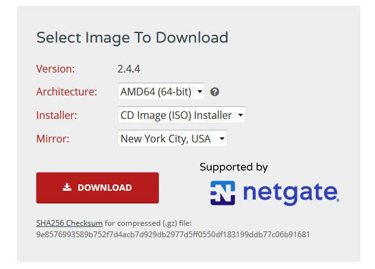Open the New York City, USA mirror dropdown
The height and width of the screenshot is (269, 375).
coord(172,138)
